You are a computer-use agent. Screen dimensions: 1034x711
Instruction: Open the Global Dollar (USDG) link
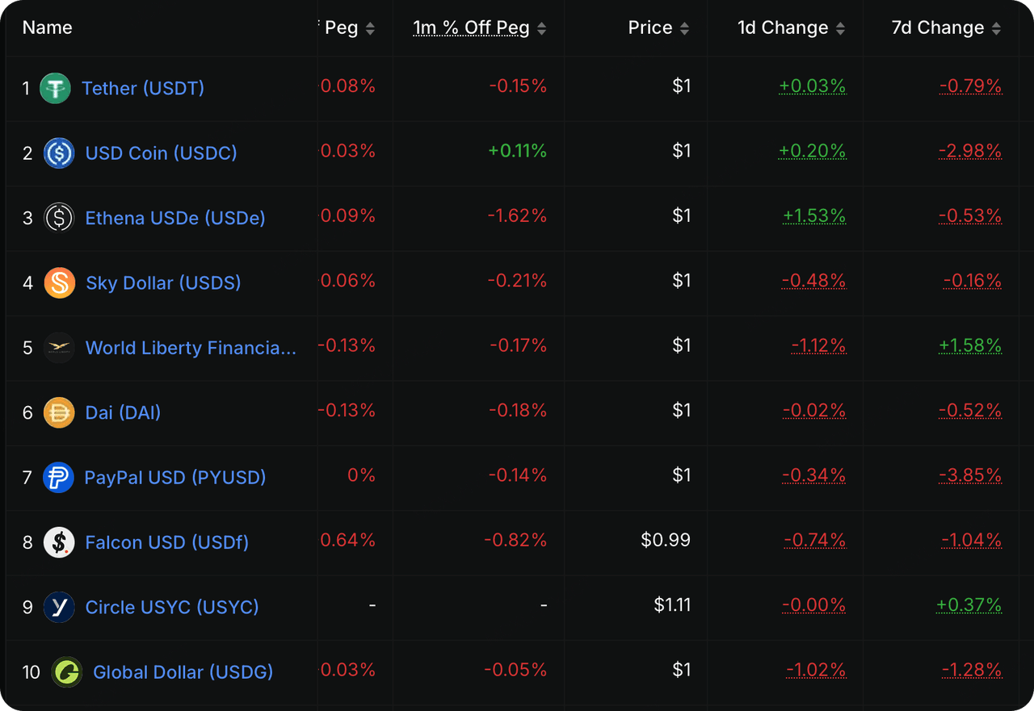point(183,672)
